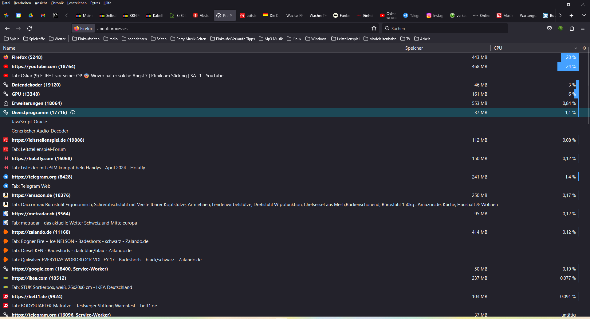Open the Extras menu

click(x=95, y=3)
